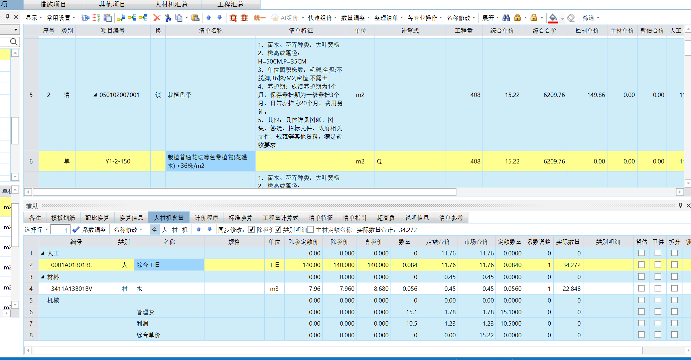Pin the left side panel
Screen dimensions: 691x360
(8, 17)
